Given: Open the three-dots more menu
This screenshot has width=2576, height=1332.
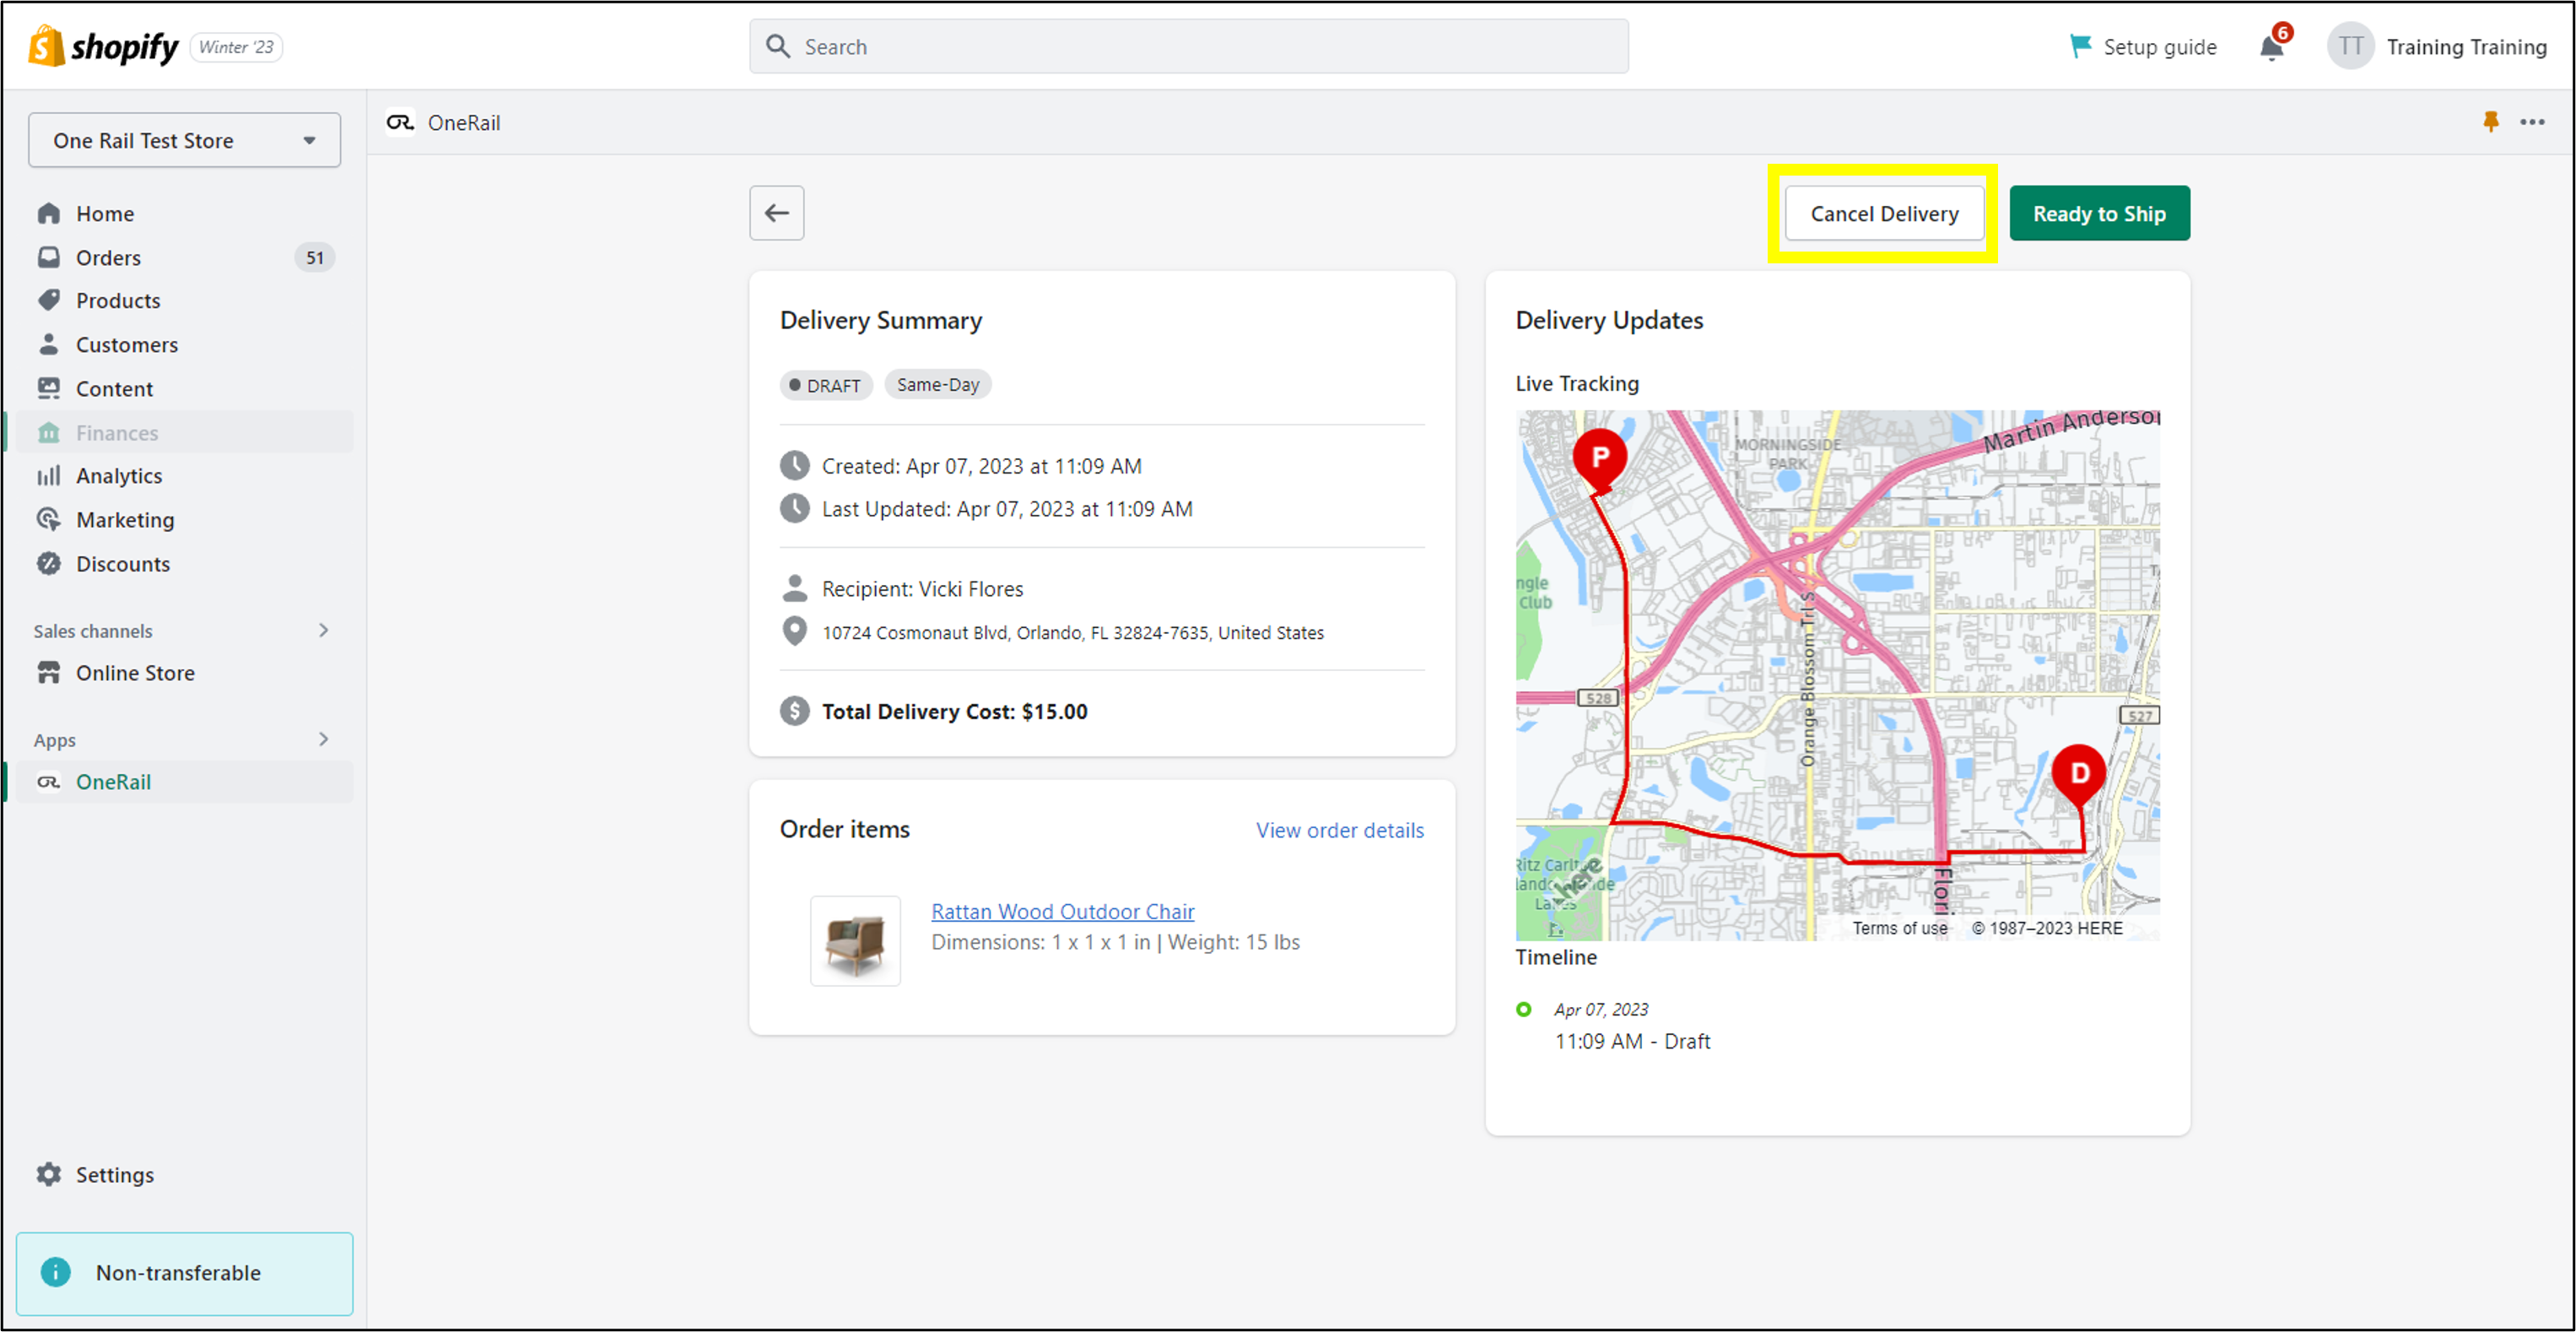Looking at the screenshot, I should (x=2532, y=122).
